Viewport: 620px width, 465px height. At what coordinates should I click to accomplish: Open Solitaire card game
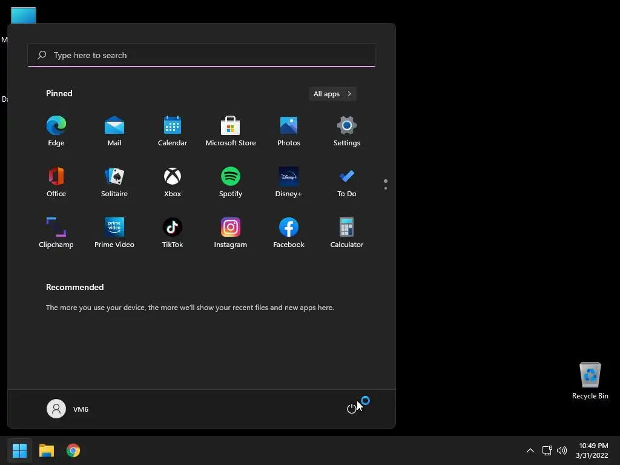coord(114,182)
